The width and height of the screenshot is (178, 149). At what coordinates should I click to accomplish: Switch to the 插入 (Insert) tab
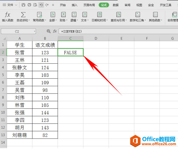75,5
